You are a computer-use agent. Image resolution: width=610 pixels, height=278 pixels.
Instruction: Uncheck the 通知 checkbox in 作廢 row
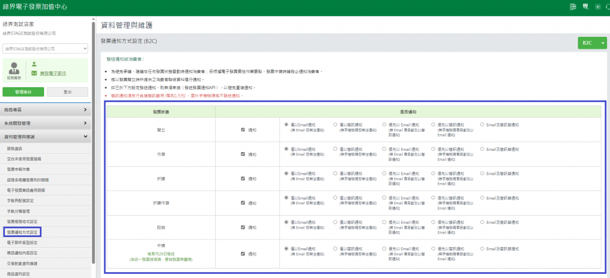click(x=243, y=154)
